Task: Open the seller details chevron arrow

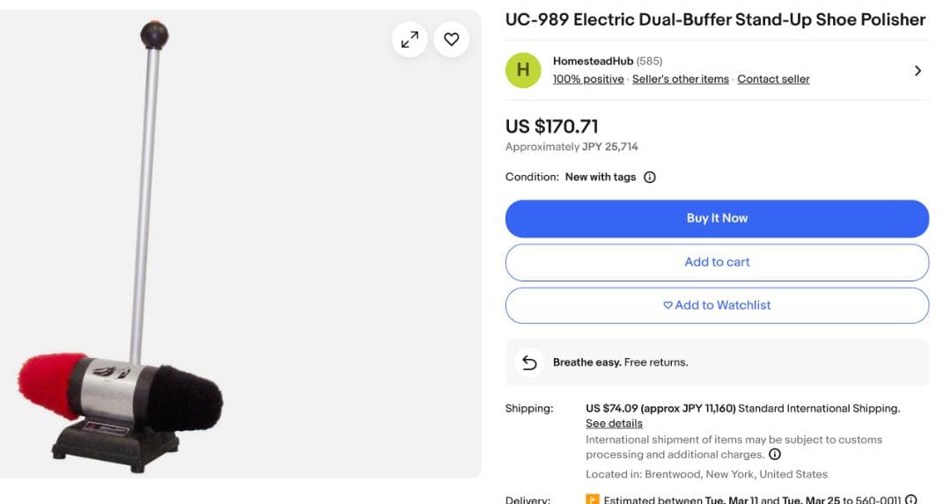Action: pos(918,70)
